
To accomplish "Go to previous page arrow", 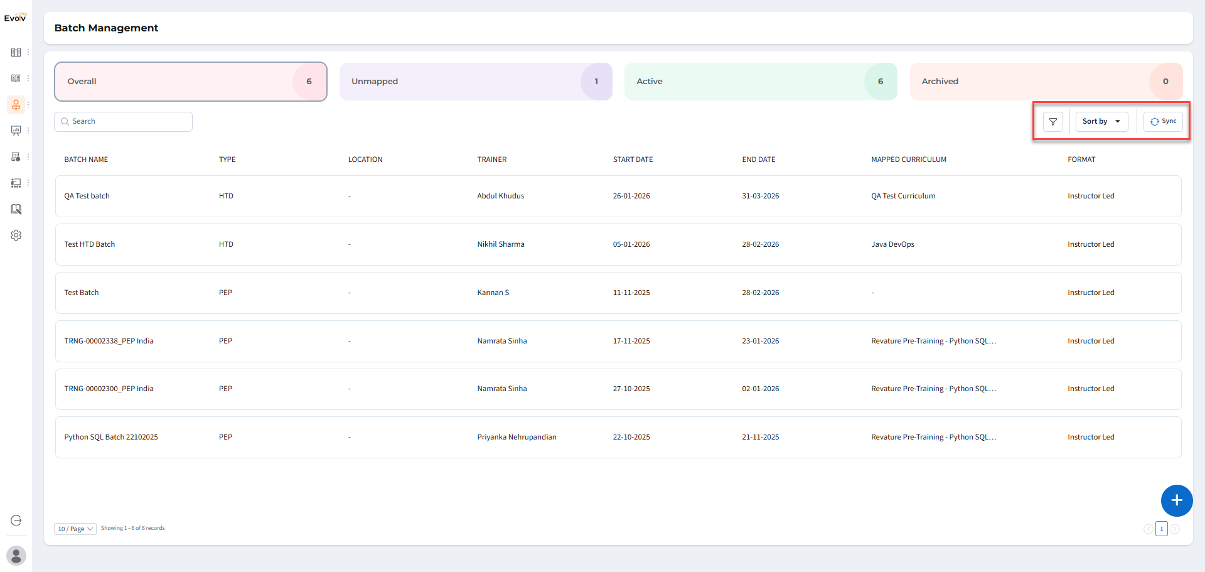I will [x=1148, y=529].
